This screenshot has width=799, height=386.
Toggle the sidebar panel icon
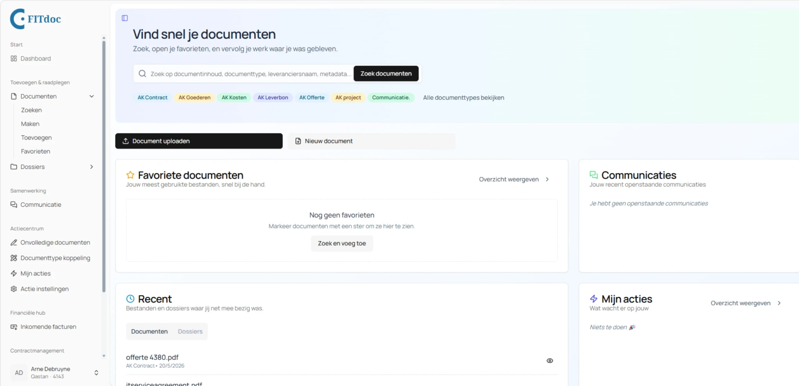click(125, 18)
